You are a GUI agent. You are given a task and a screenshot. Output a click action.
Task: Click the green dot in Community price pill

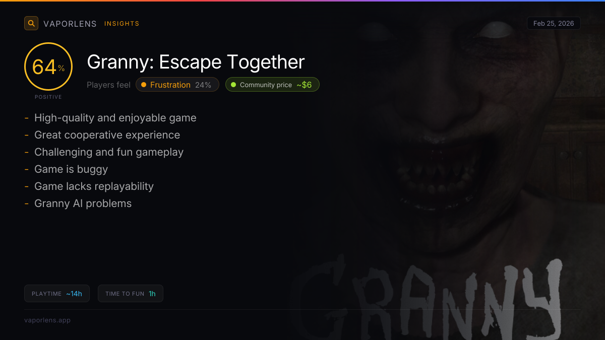(233, 85)
